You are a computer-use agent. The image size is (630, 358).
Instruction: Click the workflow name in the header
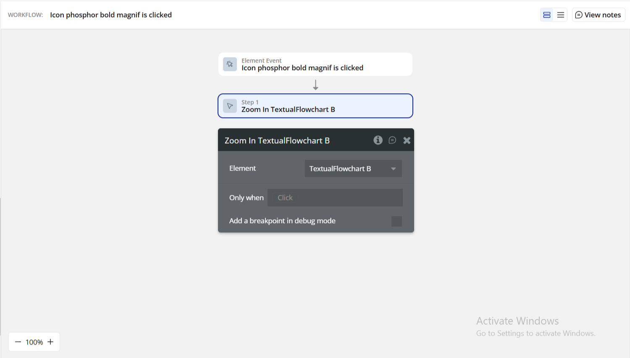pyautogui.click(x=111, y=15)
